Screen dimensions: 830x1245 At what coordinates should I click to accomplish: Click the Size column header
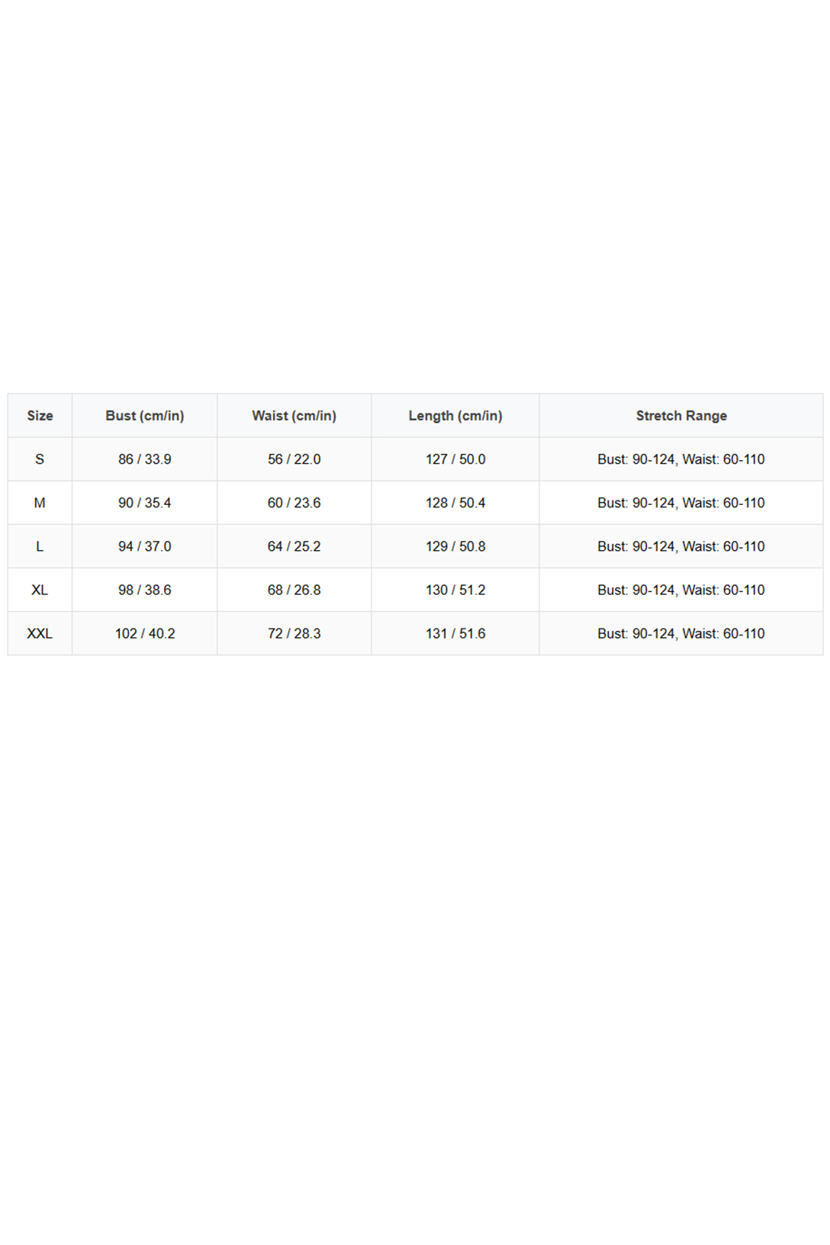tap(40, 416)
